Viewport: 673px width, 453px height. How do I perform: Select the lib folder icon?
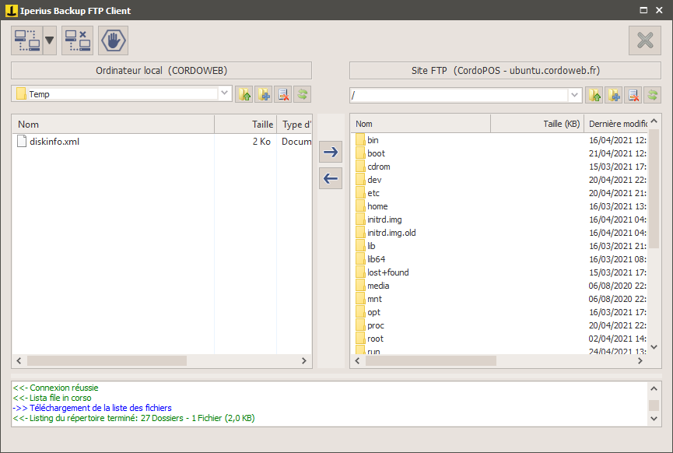[x=360, y=246]
